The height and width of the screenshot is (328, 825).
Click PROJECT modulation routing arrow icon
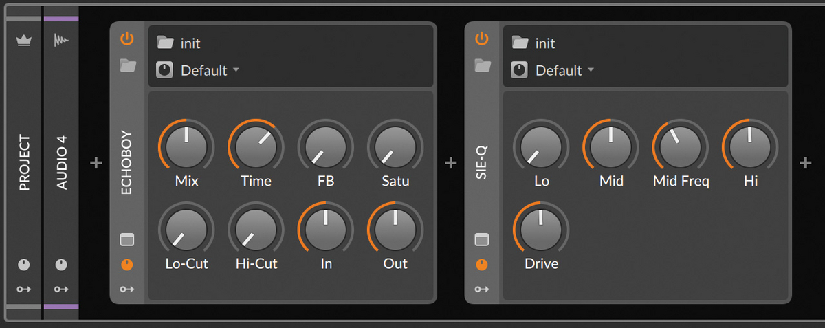pos(25,289)
